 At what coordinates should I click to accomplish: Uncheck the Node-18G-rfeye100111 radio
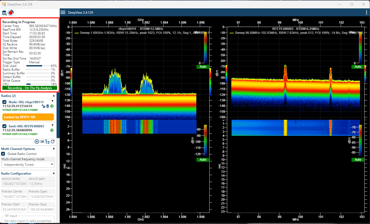tap(4, 102)
